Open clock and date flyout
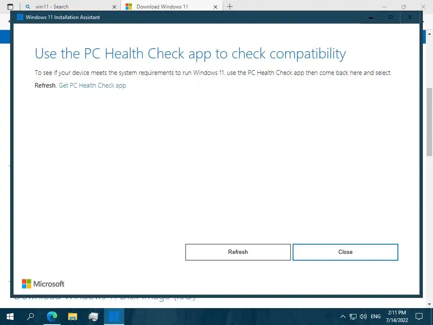This screenshot has width=433, height=325. [397, 317]
